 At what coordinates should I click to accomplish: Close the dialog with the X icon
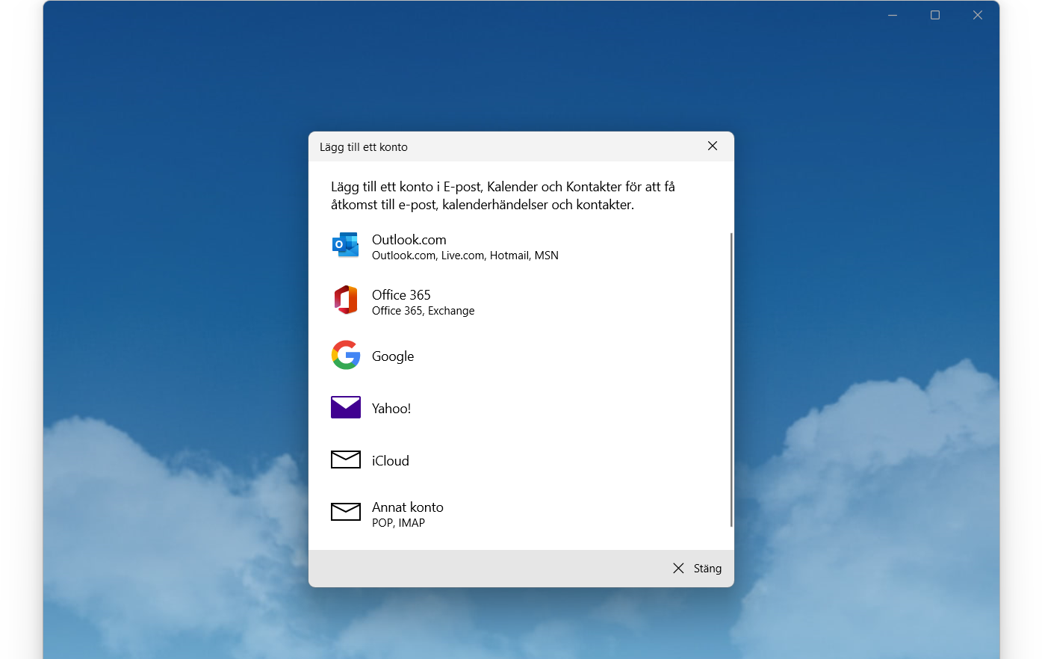[x=712, y=146]
